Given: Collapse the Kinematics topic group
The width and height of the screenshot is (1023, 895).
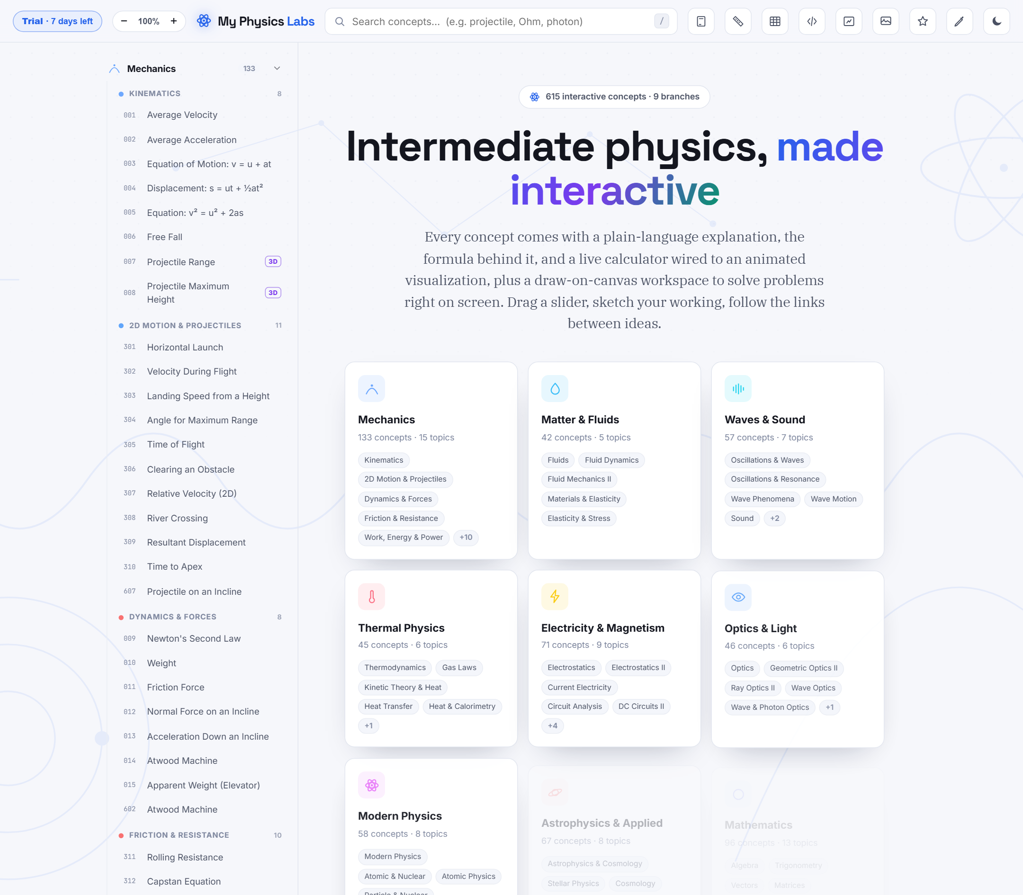Looking at the screenshot, I should click(x=200, y=94).
